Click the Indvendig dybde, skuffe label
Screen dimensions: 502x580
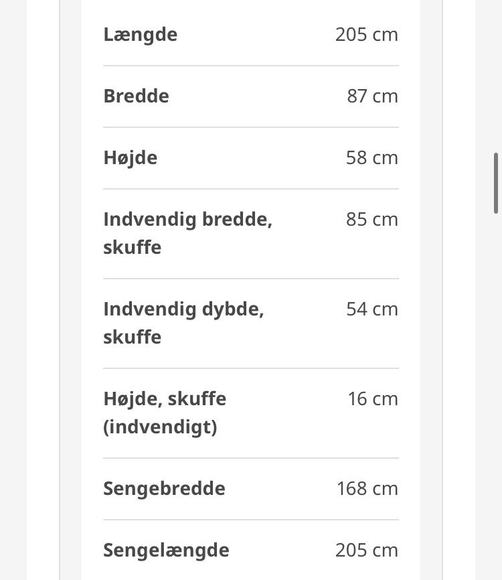183,323
